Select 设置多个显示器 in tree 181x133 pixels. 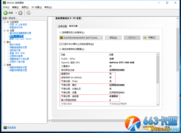point(17,62)
